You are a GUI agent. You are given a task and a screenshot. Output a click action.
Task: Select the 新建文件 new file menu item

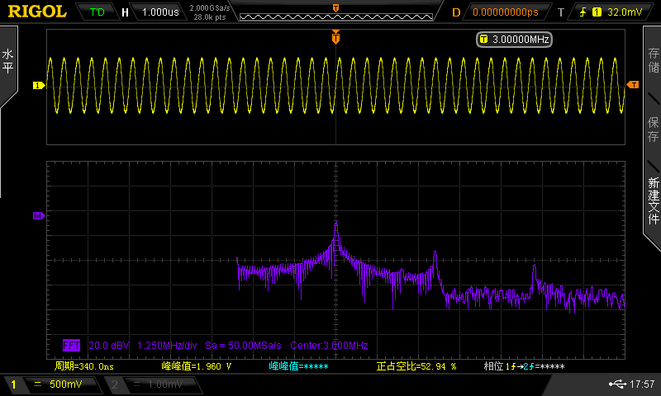pos(653,200)
